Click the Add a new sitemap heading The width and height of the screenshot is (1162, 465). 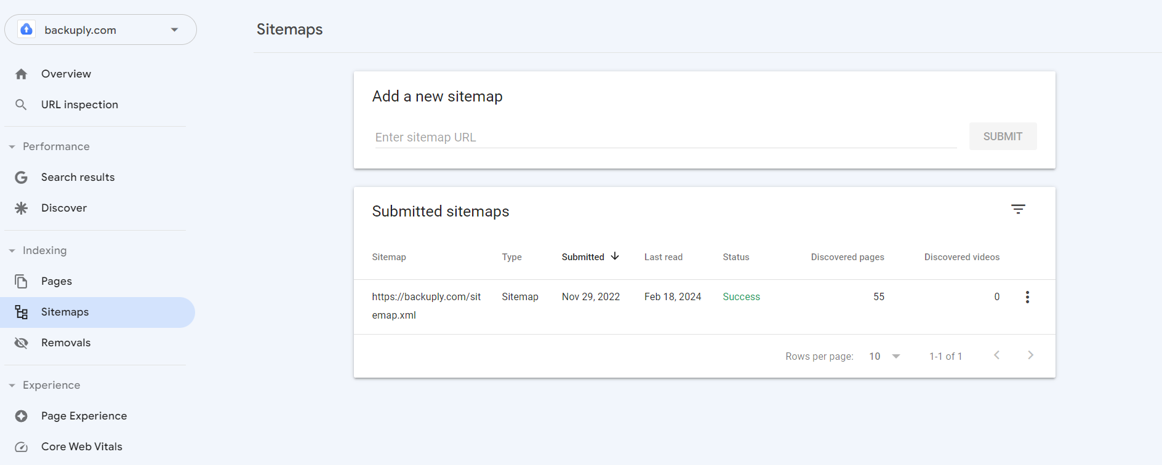(x=437, y=97)
